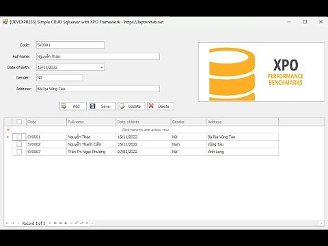Select the cell 'Trần Thị Ngọc Phượng'
This screenshot has width=328, height=246.
[91, 152]
